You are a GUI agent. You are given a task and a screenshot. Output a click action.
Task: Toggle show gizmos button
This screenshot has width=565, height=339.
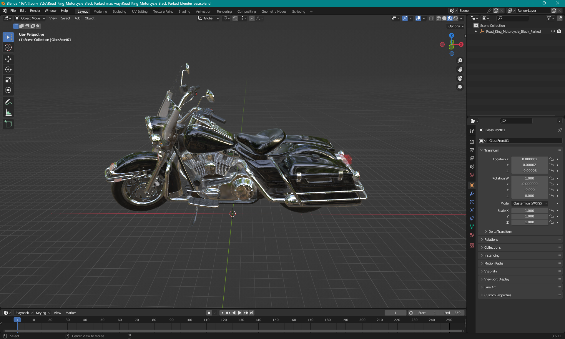click(405, 18)
